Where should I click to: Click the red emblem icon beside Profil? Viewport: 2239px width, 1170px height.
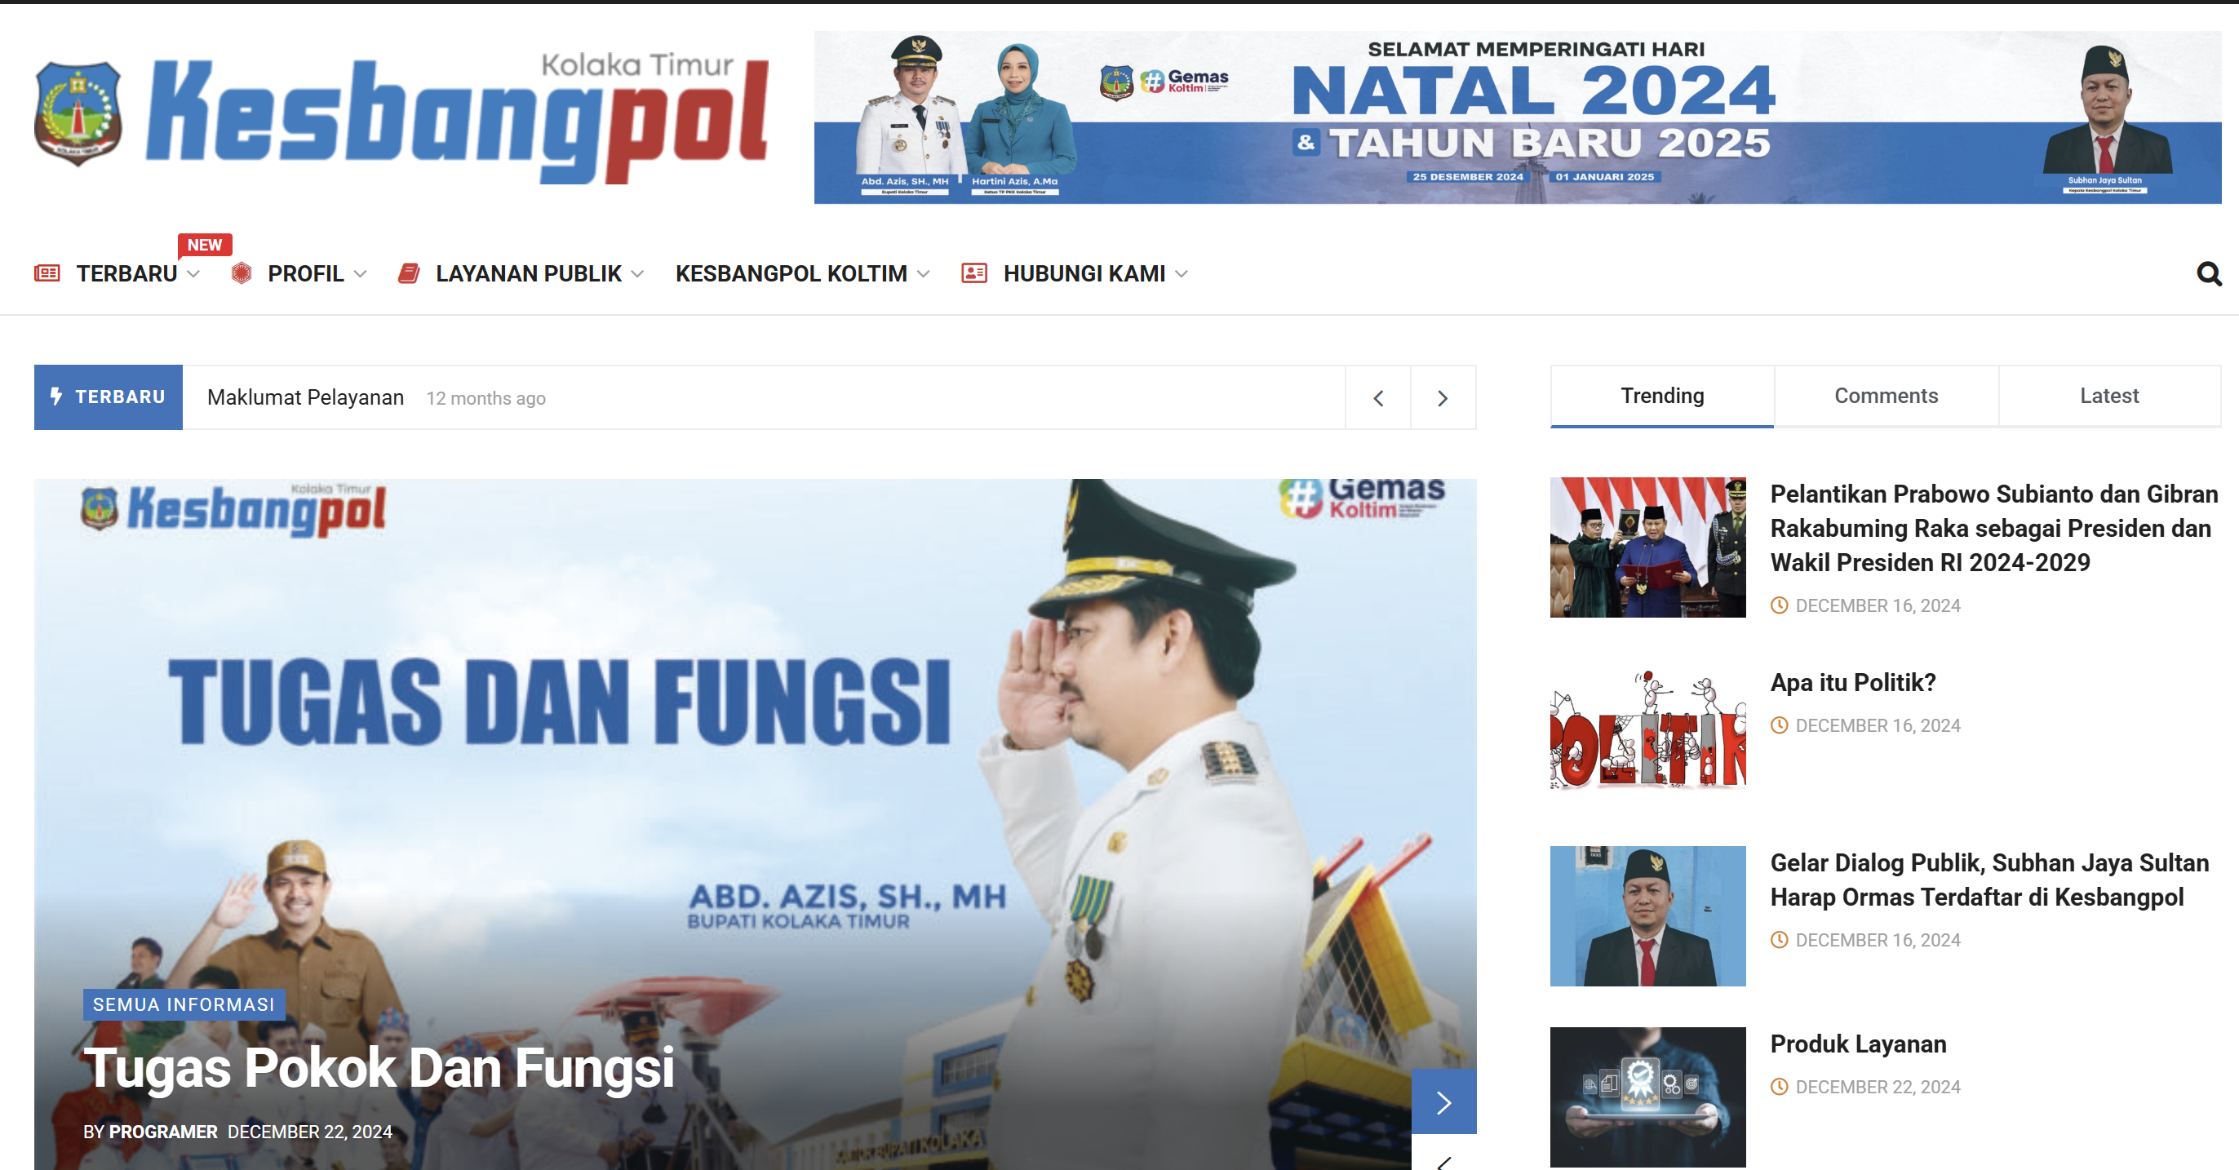click(x=242, y=274)
